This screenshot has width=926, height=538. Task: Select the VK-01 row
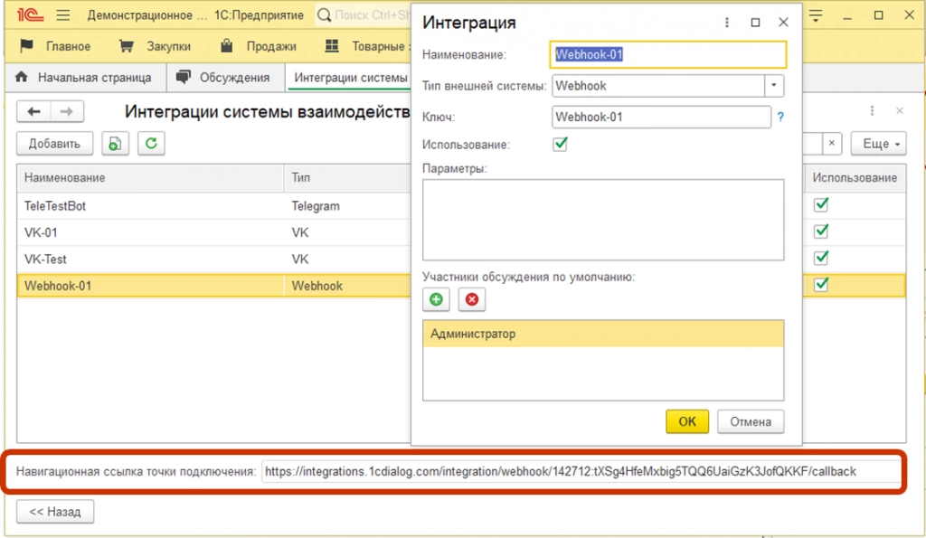coord(213,232)
